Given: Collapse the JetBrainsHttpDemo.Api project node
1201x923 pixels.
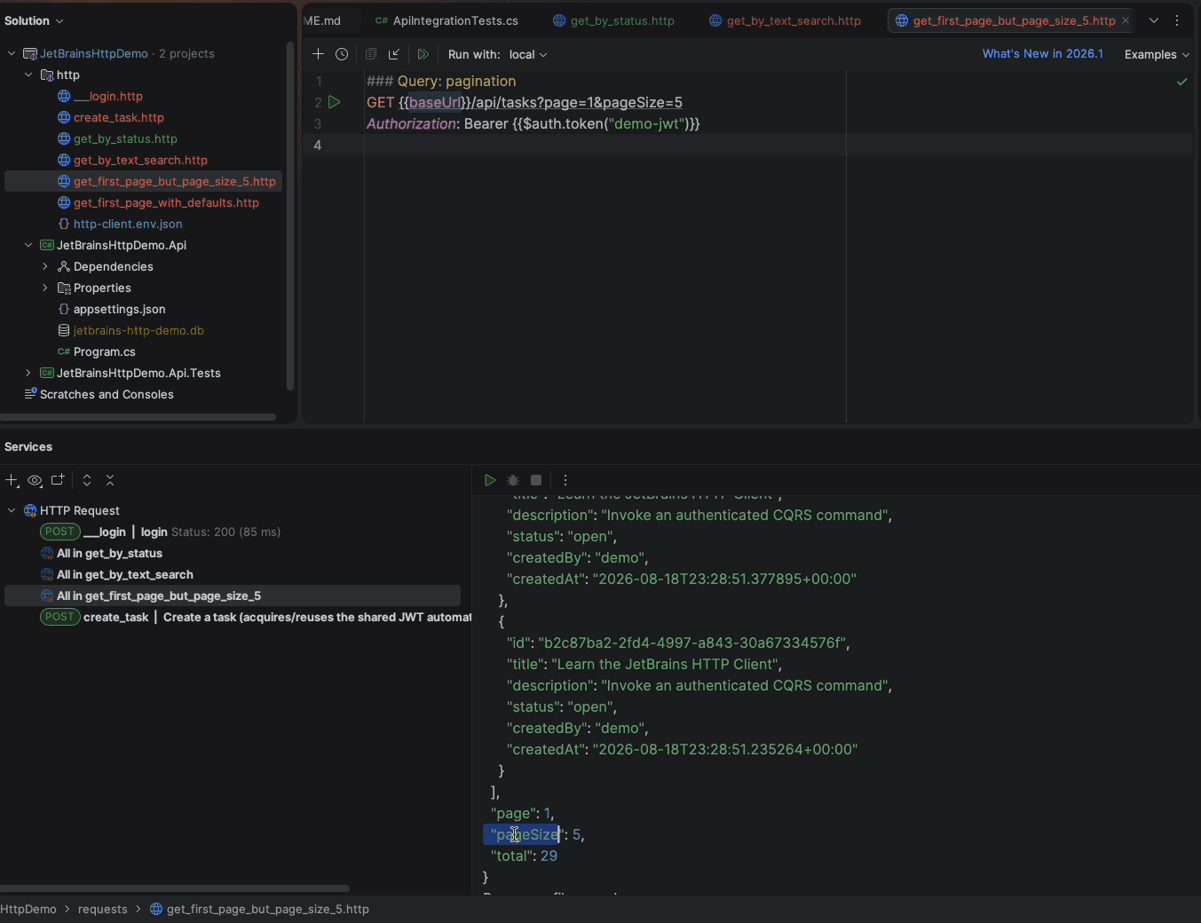Looking at the screenshot, I should (28, 245).
